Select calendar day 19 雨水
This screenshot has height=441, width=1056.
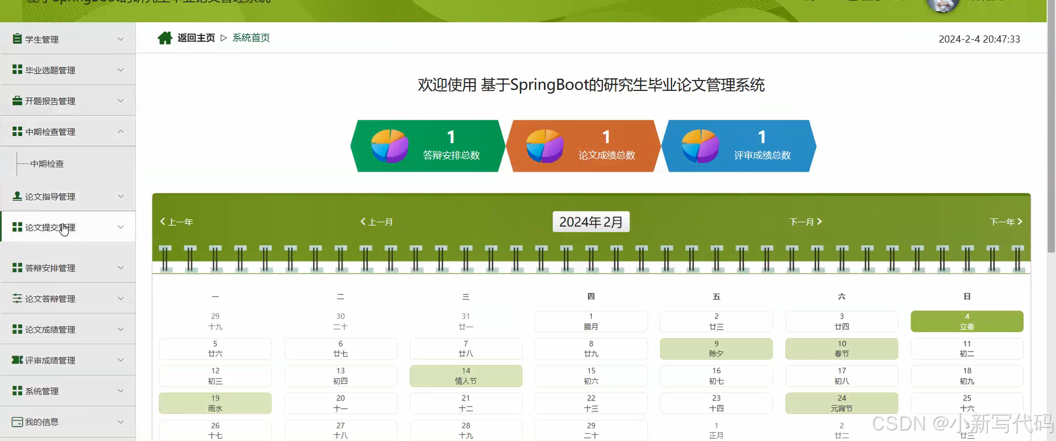(215, 403)
